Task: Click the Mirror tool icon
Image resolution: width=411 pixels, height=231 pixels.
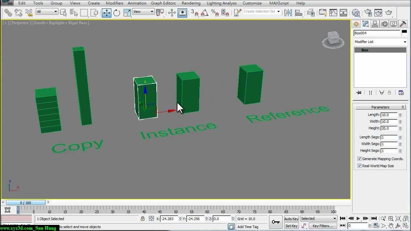Action: click(x=288, y=13)
